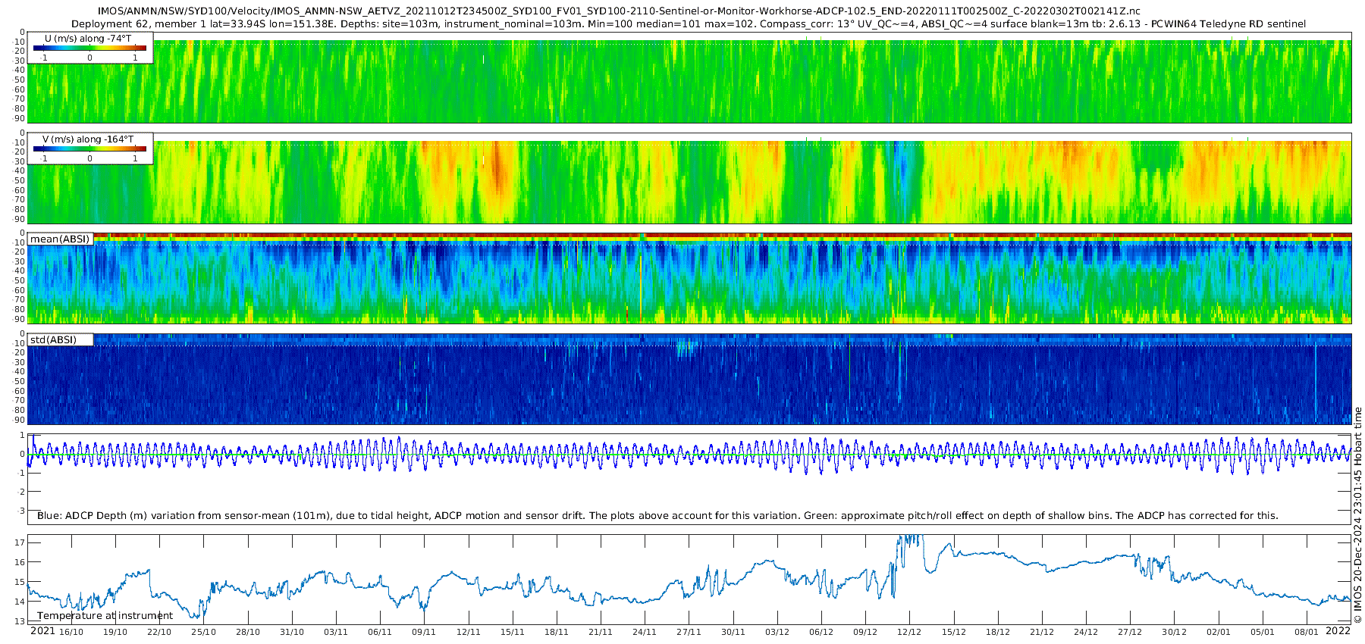Image resolution: width=1365 pixels, height=644 pixels.
Task: Select the 03/11 date tick
Action: point(336,632)
